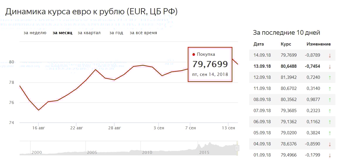Click 2010 on the overview timeline
Viewport: 343px width, 167px height.
147,152
